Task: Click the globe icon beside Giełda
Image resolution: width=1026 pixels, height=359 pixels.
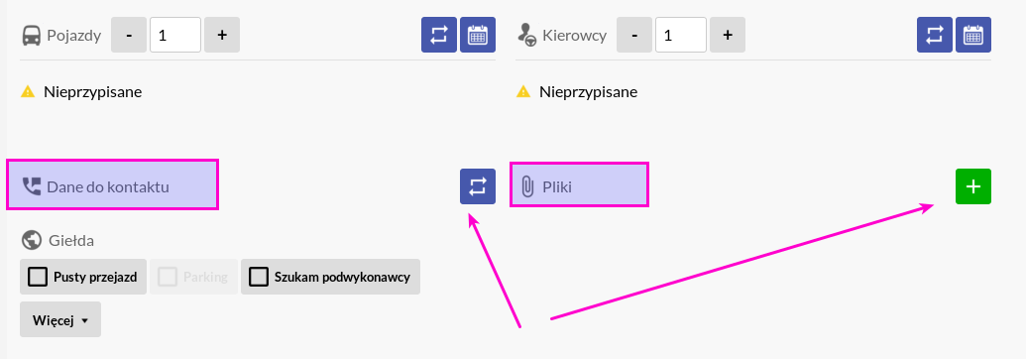Action: 31,240
